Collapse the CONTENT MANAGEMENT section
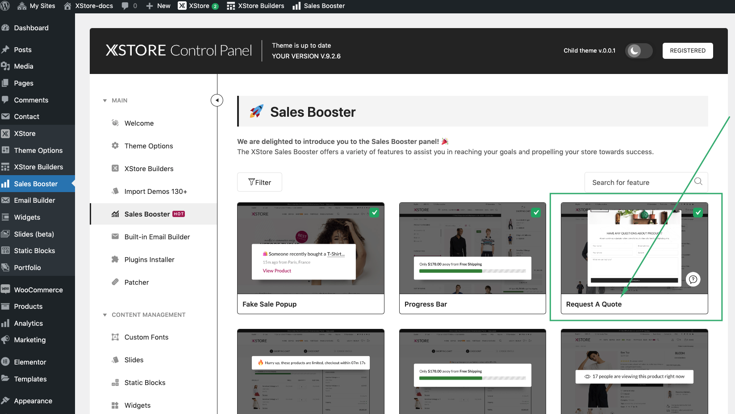Image resolution: width=735 pixels, height=414 pixels. [x=144, y=315]
